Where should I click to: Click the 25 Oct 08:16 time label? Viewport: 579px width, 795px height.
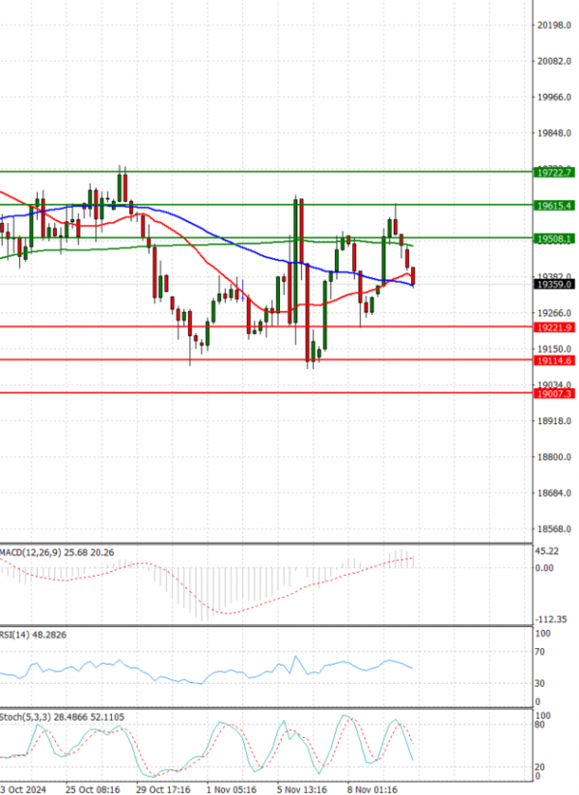coord(93,790)
